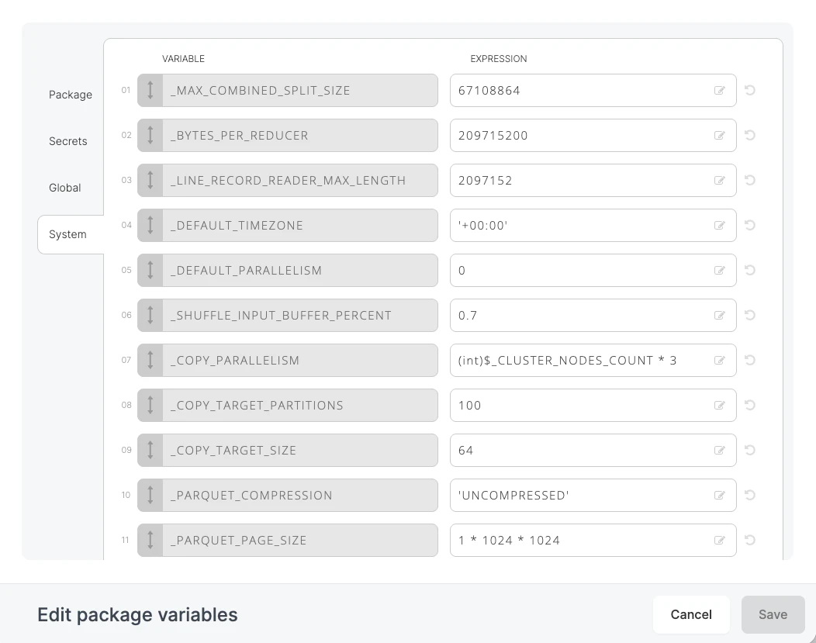816x643 pixels.
Task: Click edit icon in _MAX_COMBINED_SPLIT_SIZE expression
Action: [719, 91]
